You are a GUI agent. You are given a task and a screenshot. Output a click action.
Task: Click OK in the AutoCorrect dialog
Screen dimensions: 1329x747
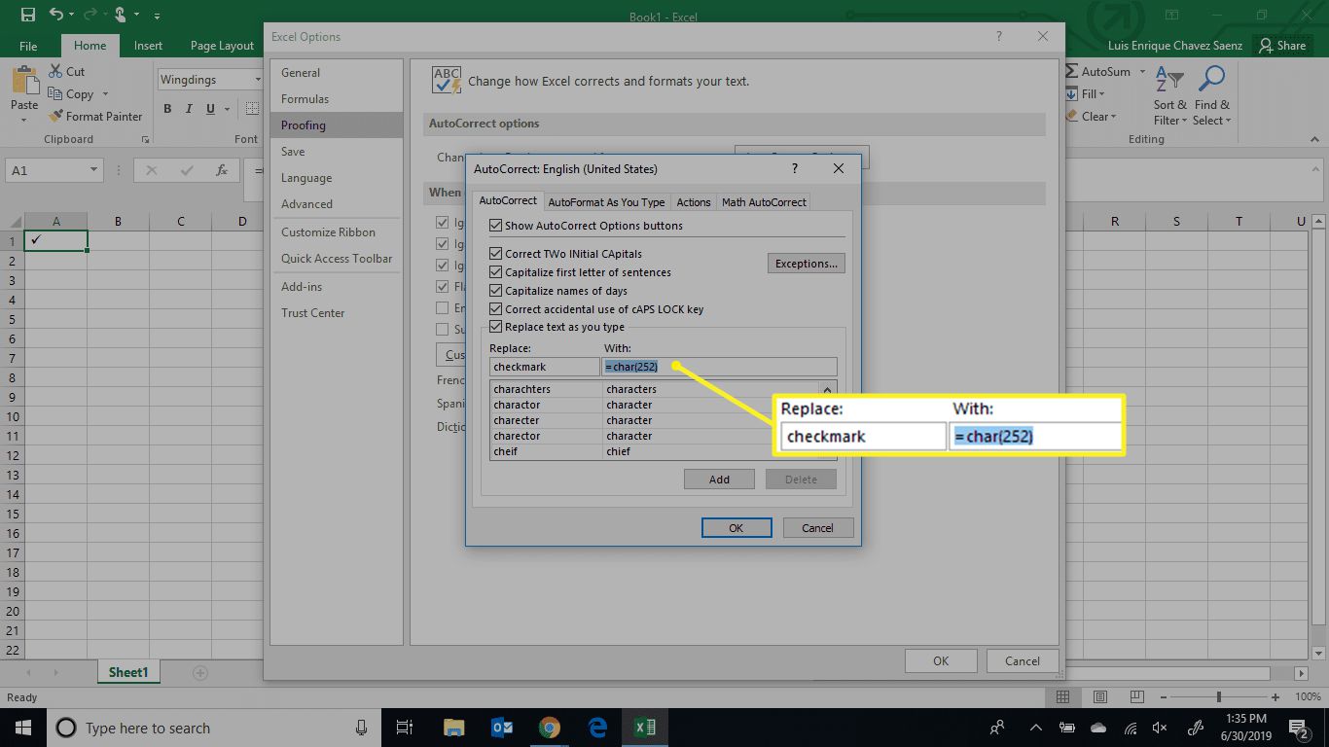[736, 527]
